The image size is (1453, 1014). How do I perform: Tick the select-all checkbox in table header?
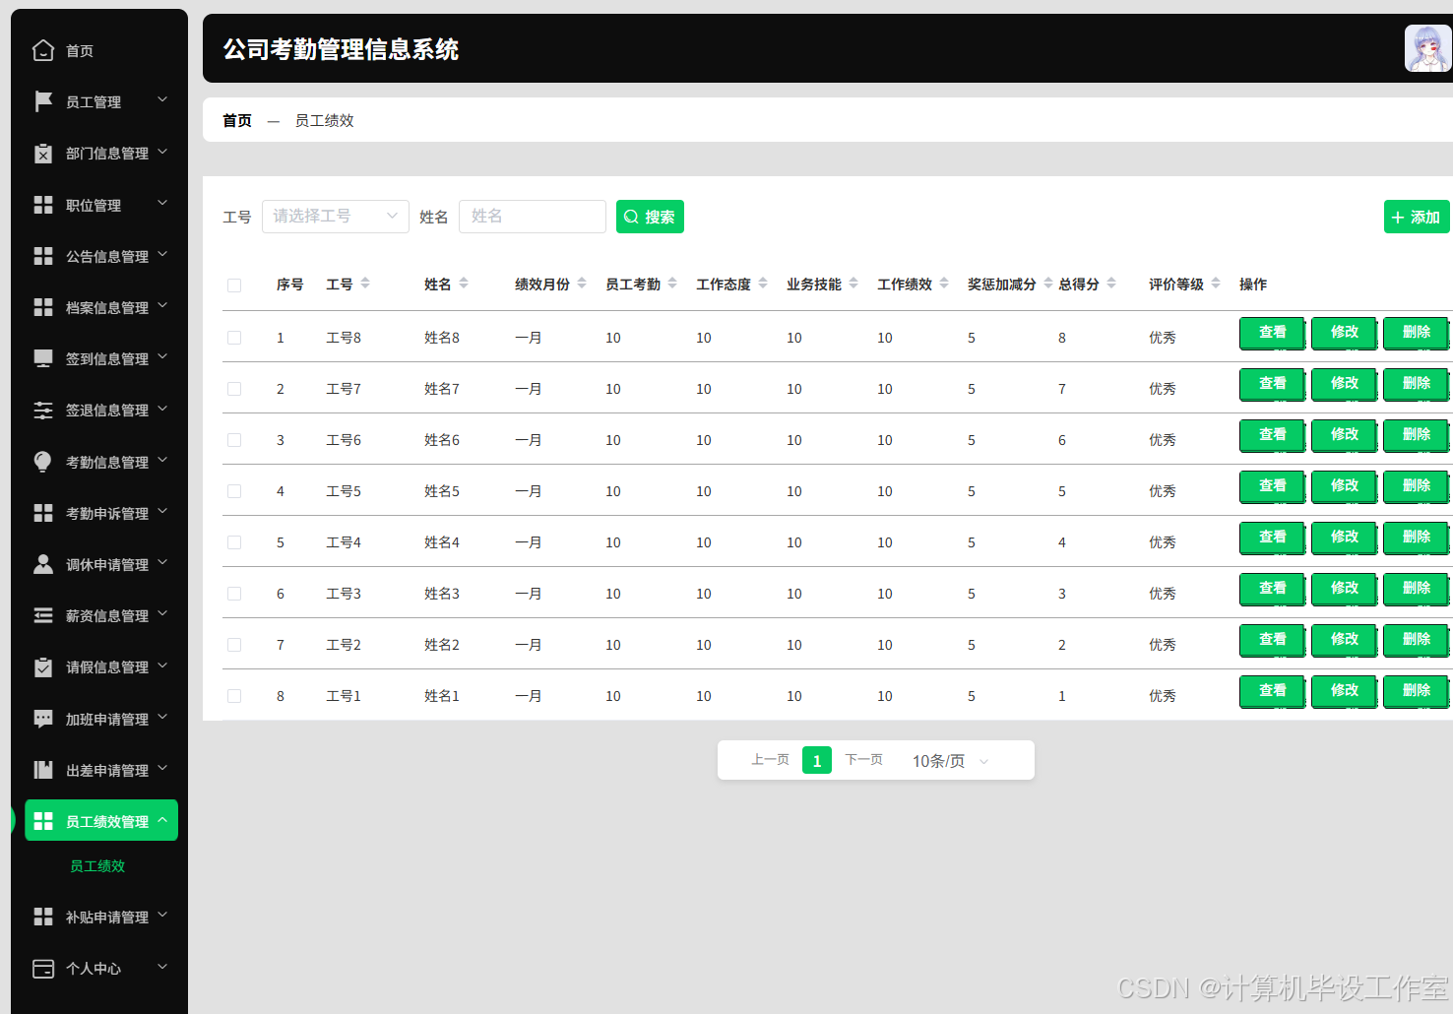coord(234,285)
